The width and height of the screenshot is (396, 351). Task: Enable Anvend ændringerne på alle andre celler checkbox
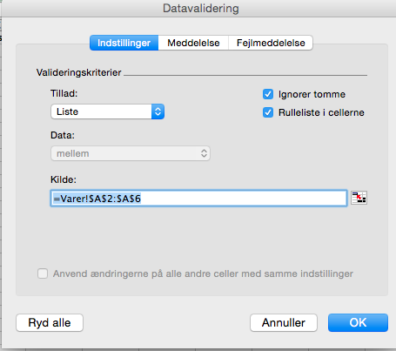[43, 273]
